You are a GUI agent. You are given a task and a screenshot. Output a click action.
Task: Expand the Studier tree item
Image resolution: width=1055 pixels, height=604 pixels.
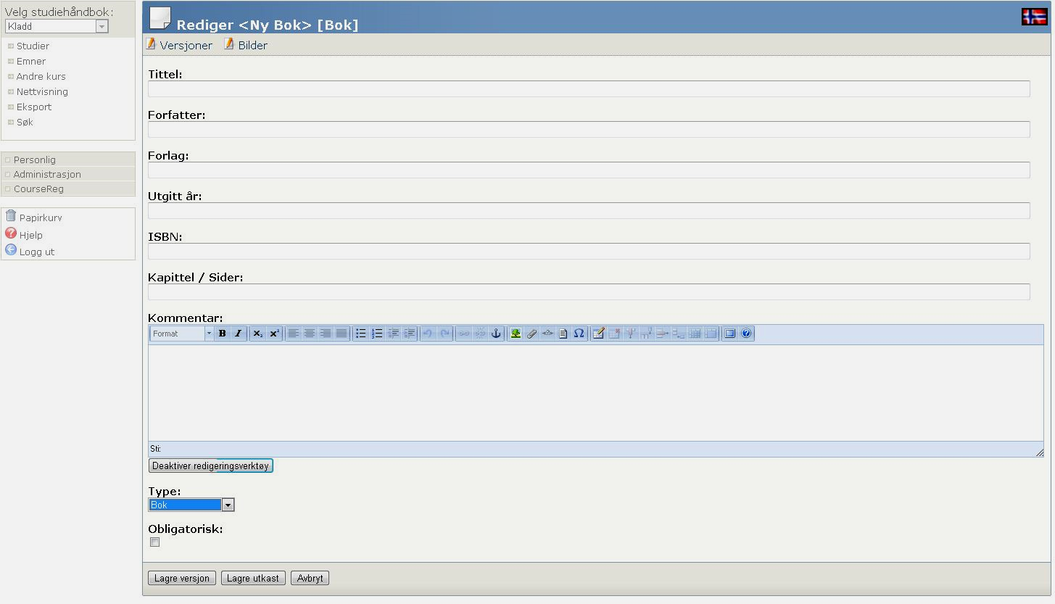11,46
